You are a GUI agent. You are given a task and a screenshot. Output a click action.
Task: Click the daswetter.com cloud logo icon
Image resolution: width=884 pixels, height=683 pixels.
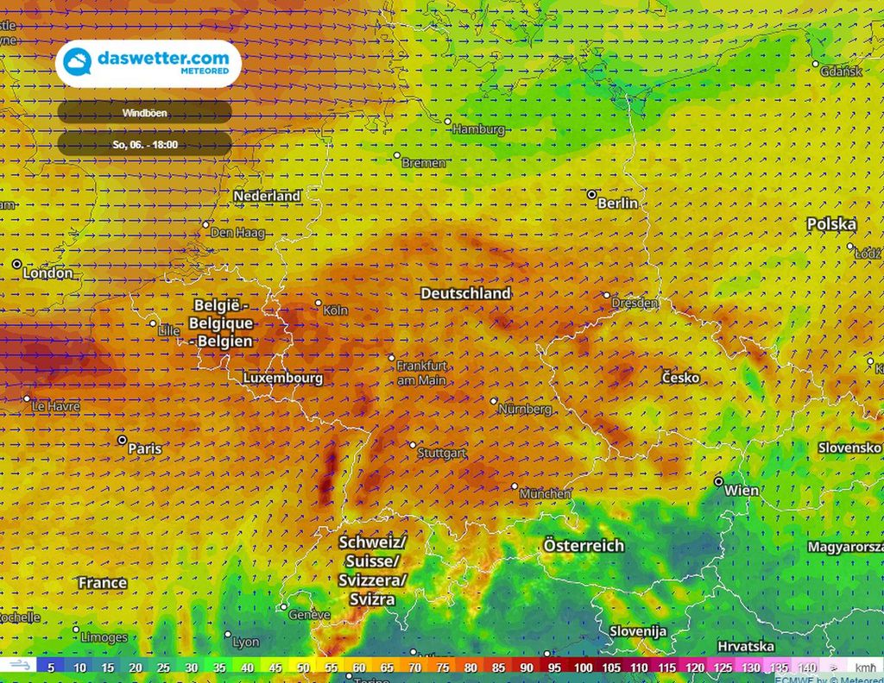(x=78, y=63)
